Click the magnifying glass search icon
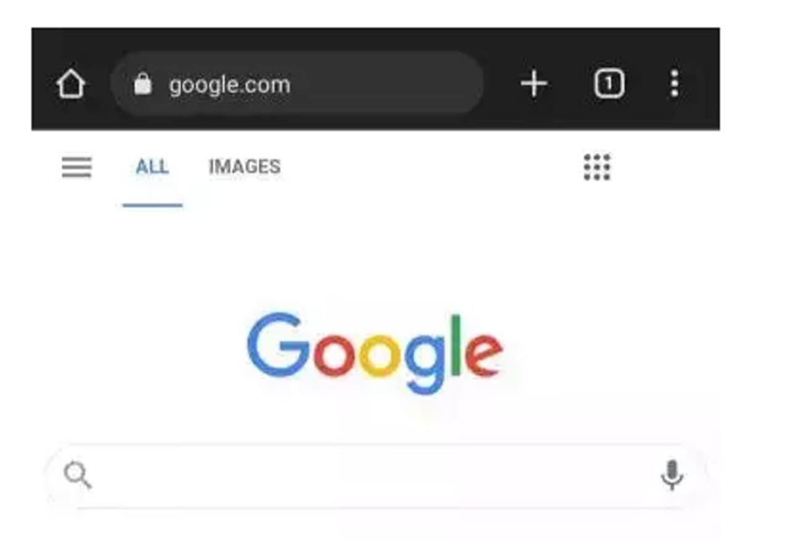This screenshot has height=541, width=790. point(78,476)
